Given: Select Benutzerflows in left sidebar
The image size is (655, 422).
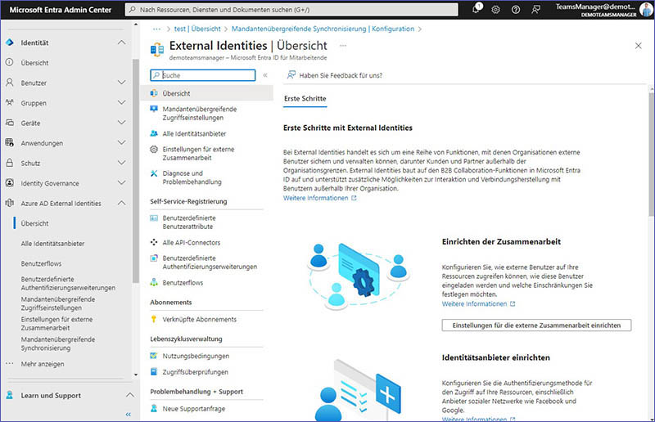Looking at the screenshot, I should coord(42,263).
